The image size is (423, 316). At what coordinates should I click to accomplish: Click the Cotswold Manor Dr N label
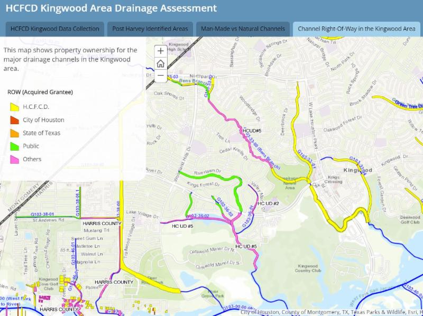click(212, 250)
